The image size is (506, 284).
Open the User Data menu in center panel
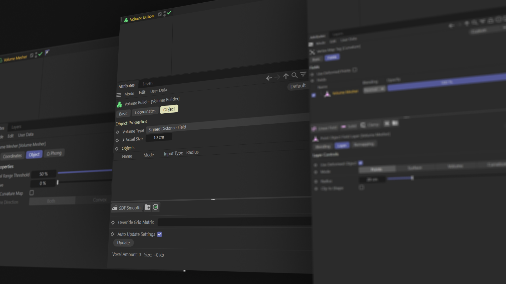[x=159, y=90]
